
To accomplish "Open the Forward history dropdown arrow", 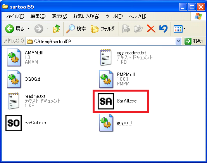I will coord(48,28).
